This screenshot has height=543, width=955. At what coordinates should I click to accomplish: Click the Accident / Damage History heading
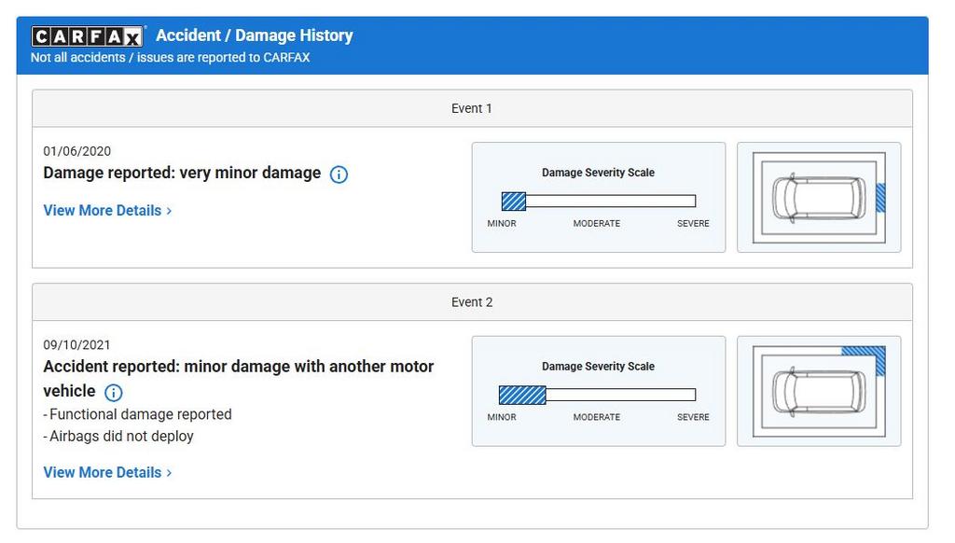254,35
